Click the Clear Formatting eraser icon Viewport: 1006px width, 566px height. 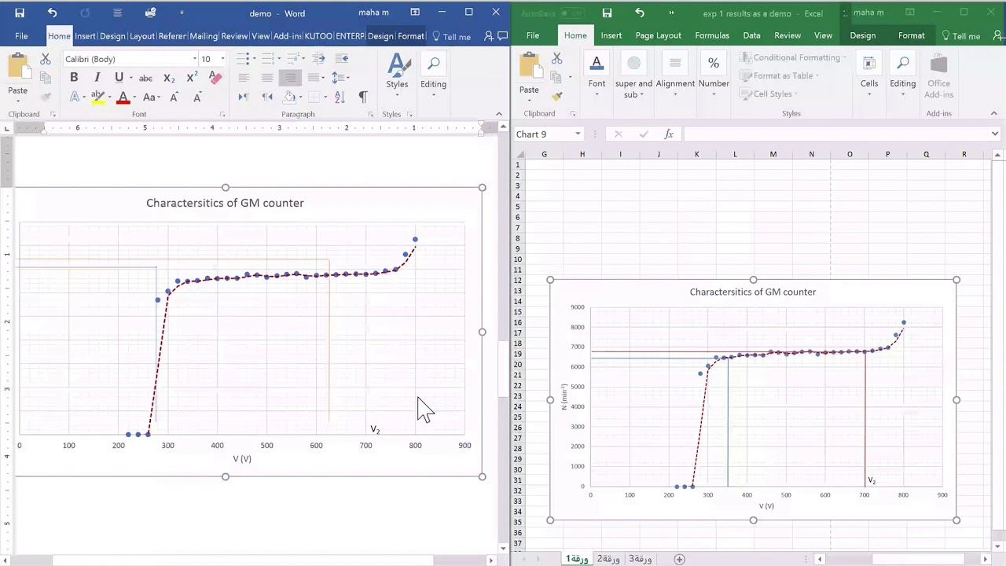pos(215,78)
